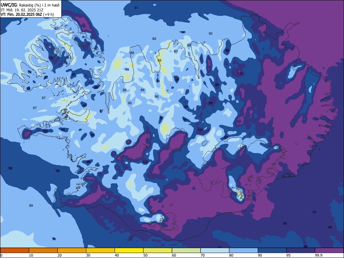Viewport: 344px width, 258px height.
Task: Choose the golden 30–40 legend swatch
Action: click(100, 250)
